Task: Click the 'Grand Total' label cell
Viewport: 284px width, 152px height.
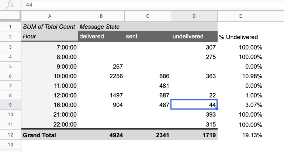Action: (x=50, y=135)
